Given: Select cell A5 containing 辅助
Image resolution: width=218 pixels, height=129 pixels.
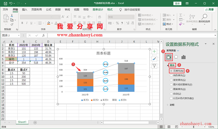Looking at the screenshot, I should (x=12, y=59).
